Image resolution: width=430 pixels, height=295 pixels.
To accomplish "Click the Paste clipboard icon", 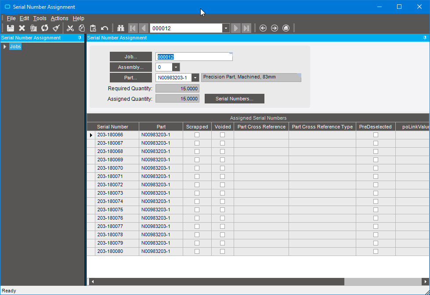I will point(93,28).
